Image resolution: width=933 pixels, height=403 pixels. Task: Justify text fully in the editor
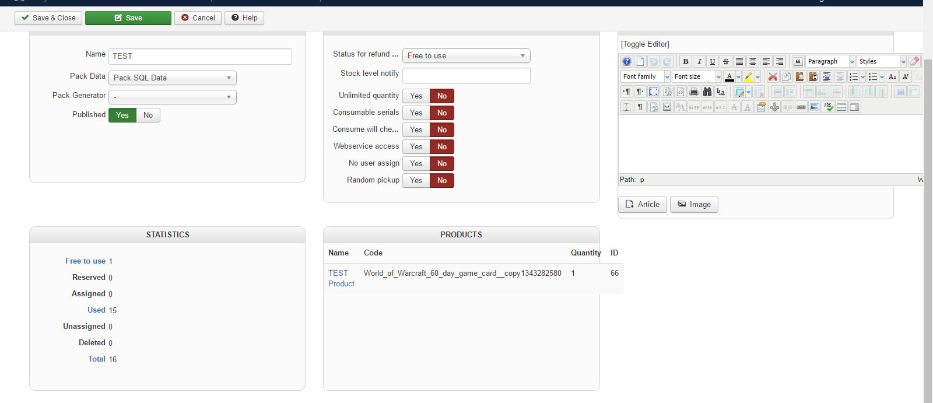click(739, 61)
